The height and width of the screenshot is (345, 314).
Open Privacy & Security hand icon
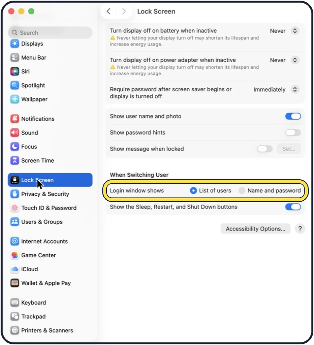click(x=15, y=194)
